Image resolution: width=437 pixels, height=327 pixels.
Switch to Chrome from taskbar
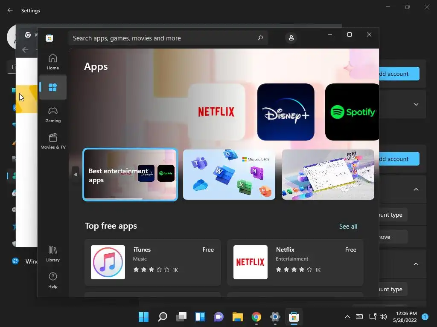tap(256, 317)
